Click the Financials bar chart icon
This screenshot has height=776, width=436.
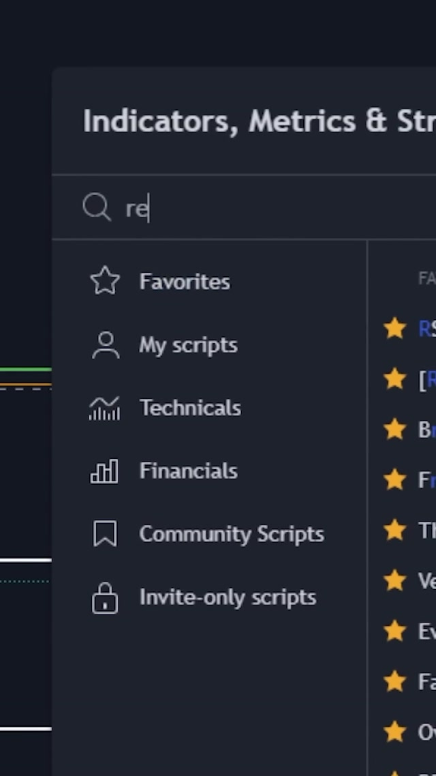pos(105,471)
